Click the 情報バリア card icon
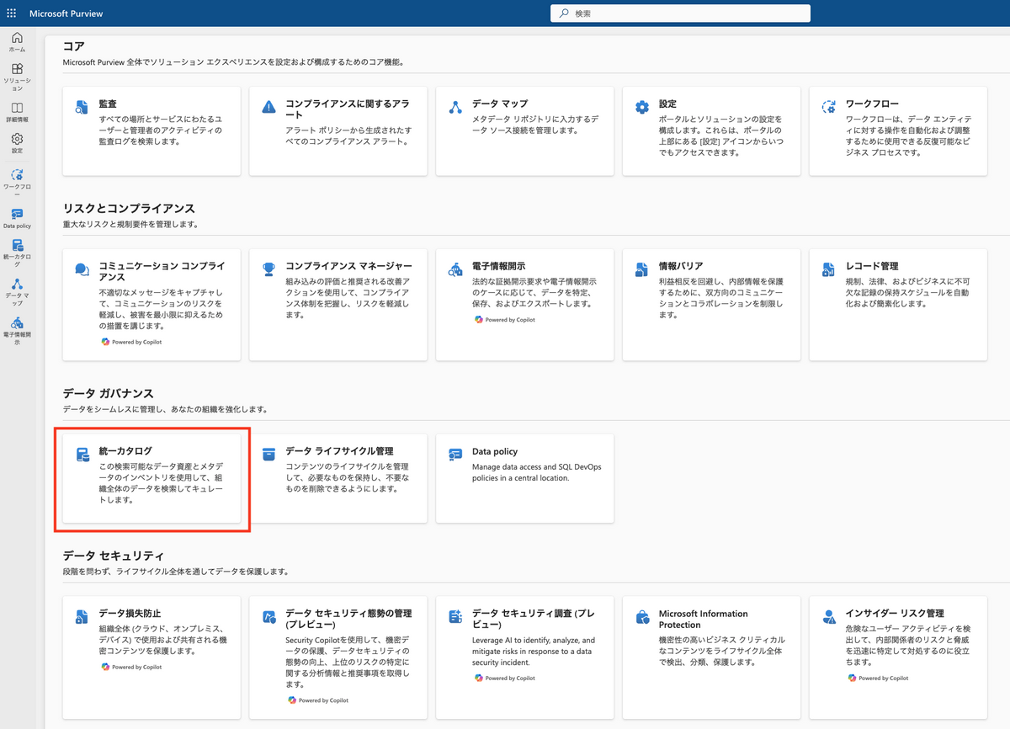Screen dimensions: 1010x729 (x=642, y=269)
